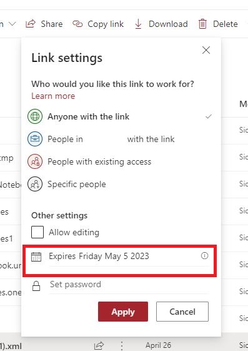Close the Link settings dialog
Viewport: 248px width, 351px height.
pyautogui.click(x=206, y=50)
